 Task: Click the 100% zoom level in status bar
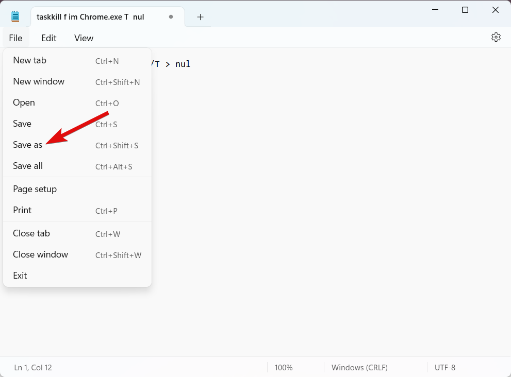(x=284, y=368)
